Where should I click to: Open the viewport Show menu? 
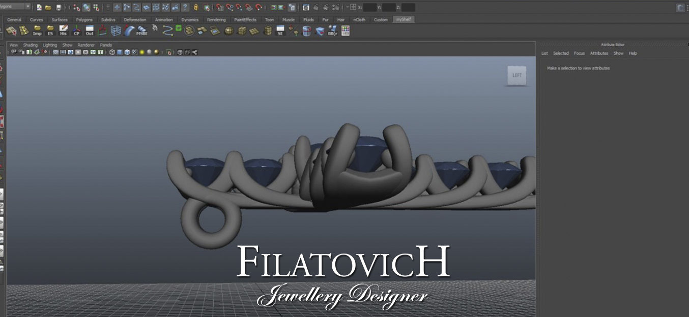(67, 45)
